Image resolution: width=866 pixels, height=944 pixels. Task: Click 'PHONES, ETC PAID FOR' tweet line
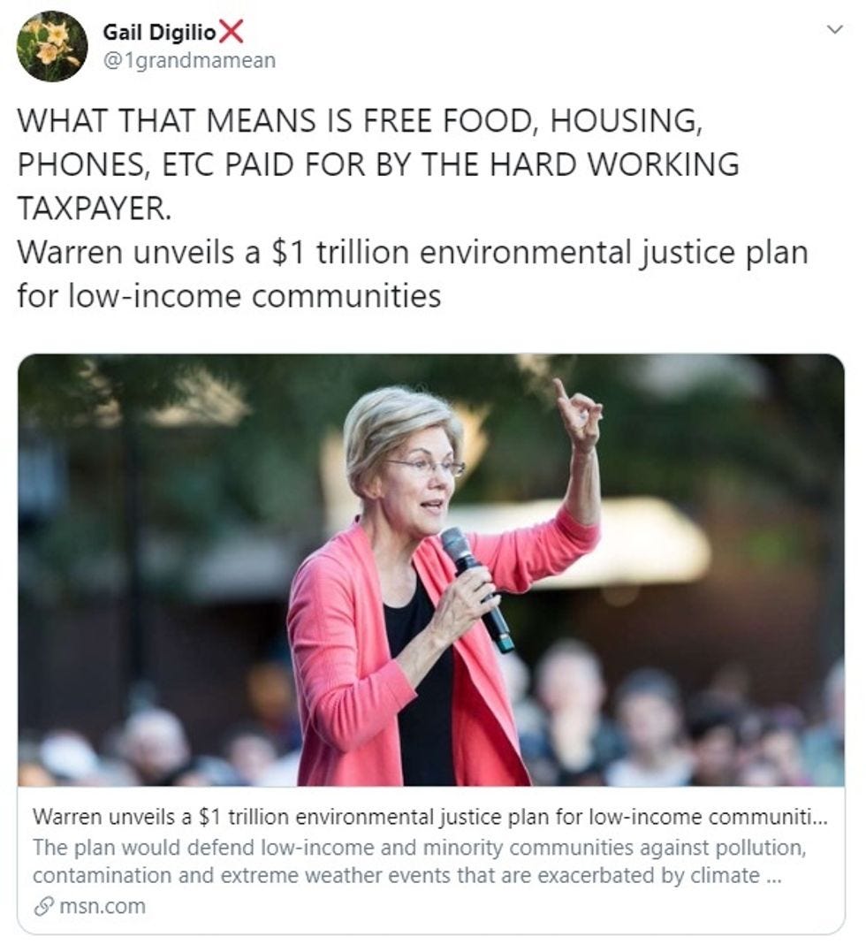[378, 164]
